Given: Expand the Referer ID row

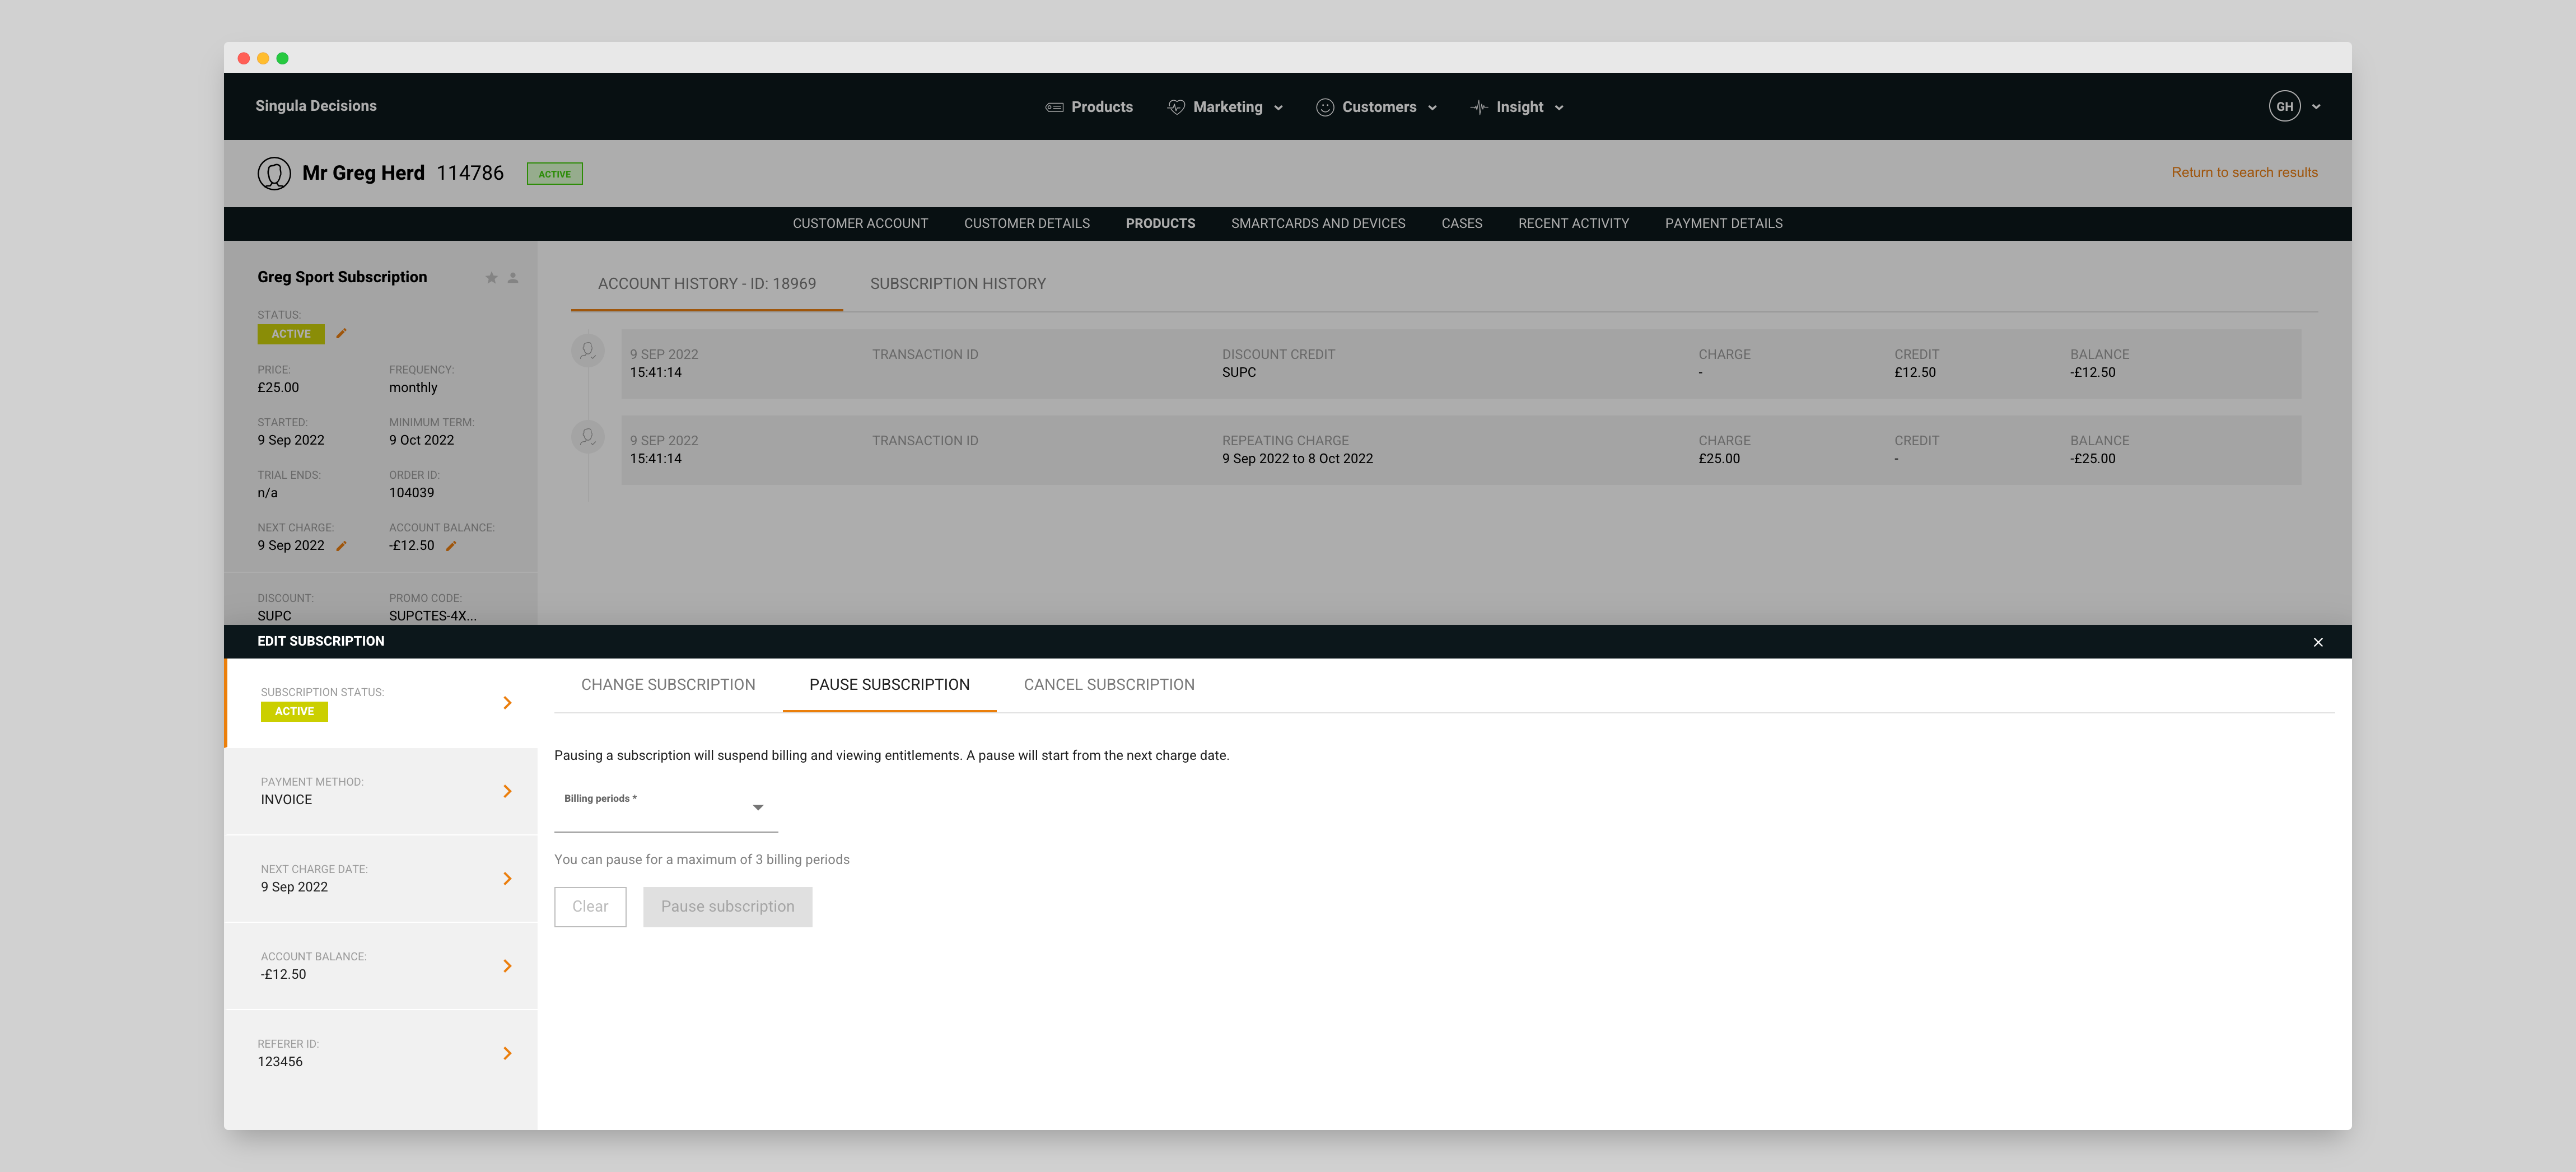Looking at the screenshot, I should point(507,1053).
